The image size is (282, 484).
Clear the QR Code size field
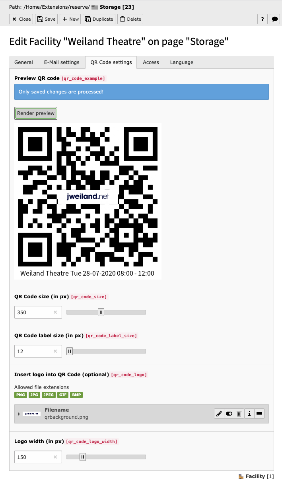pyautogui.click(x=55, y=312)
